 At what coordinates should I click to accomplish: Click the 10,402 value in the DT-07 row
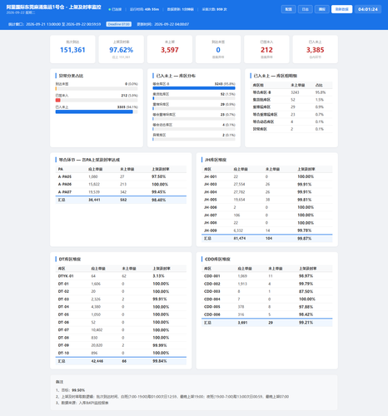coord(97,330)
